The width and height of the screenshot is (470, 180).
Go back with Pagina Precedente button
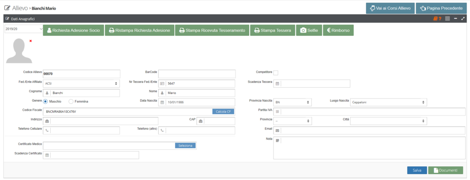[441, 9]
